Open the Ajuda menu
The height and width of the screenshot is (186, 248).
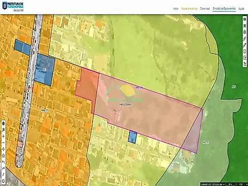click(241, 9)
